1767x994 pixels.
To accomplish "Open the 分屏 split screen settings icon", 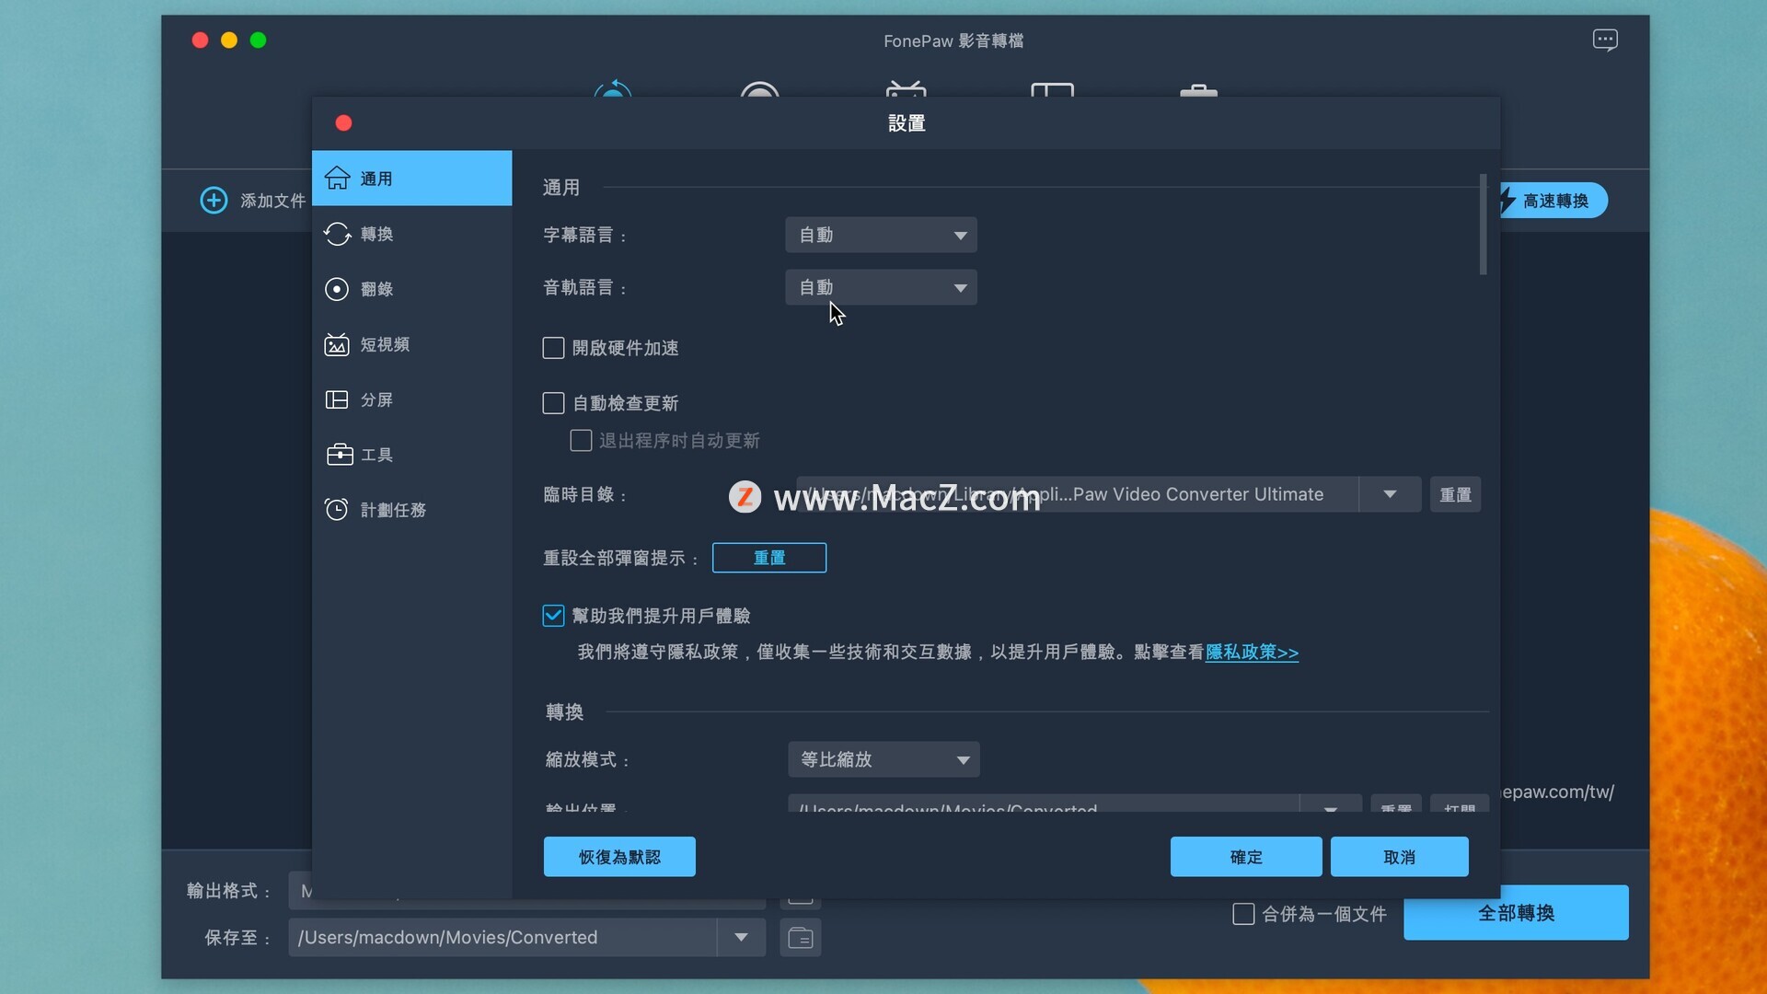I will [337, 399].
